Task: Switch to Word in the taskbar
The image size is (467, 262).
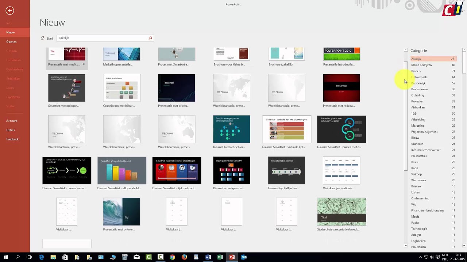Action: [208, 257]
